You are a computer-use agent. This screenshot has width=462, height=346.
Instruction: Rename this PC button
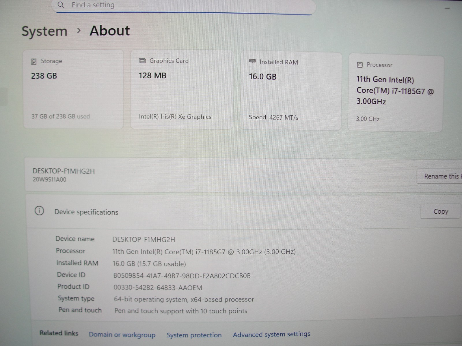click(439, 176)
